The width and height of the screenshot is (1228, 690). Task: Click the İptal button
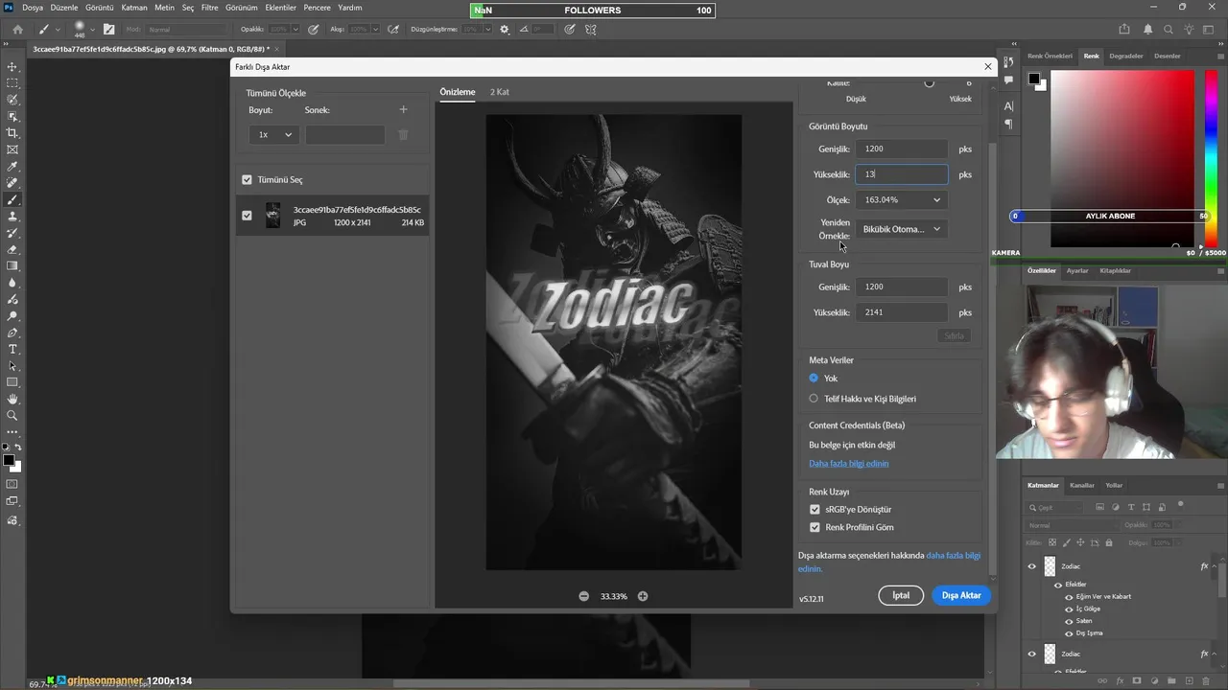click(901, 596)
